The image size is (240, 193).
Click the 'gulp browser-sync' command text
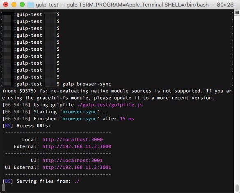[x=87, y=84]
